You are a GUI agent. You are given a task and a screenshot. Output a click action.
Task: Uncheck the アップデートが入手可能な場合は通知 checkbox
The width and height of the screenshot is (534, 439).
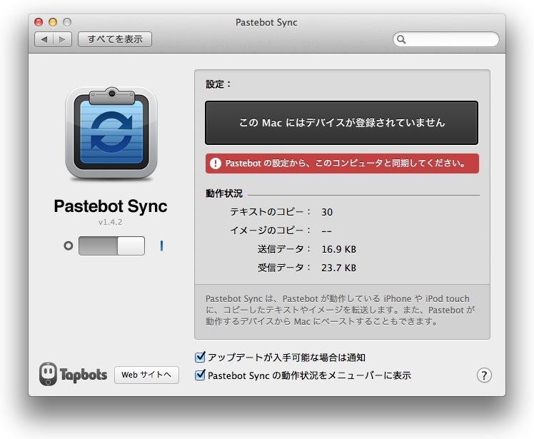click(201, 357)
